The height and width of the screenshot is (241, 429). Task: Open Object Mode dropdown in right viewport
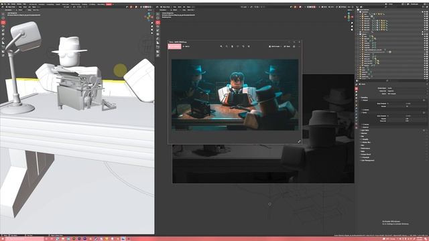point(166,7)
